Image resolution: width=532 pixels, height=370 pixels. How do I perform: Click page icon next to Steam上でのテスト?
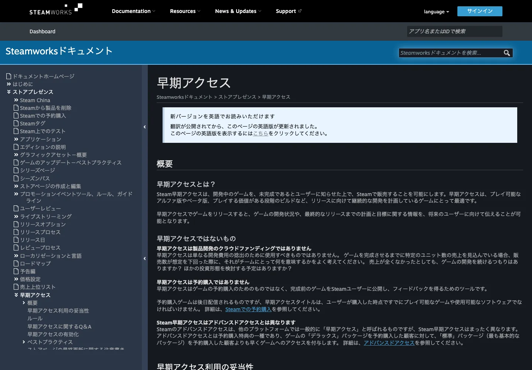[x=16, y=131]
